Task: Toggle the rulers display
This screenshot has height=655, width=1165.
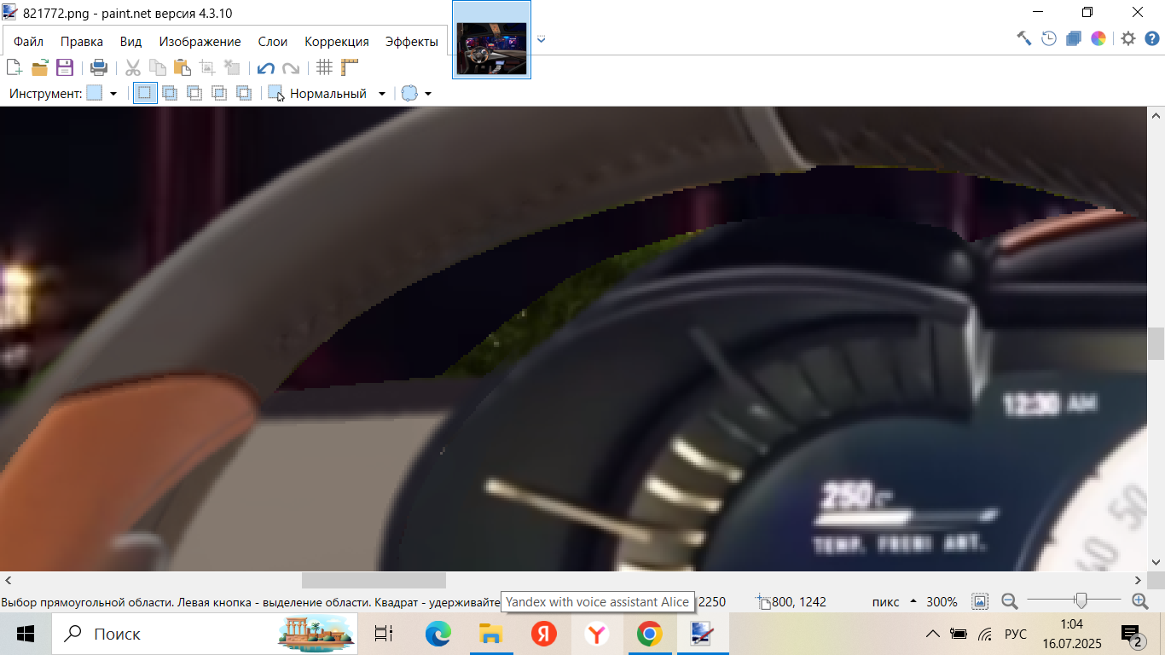Action: coord(350,68)
